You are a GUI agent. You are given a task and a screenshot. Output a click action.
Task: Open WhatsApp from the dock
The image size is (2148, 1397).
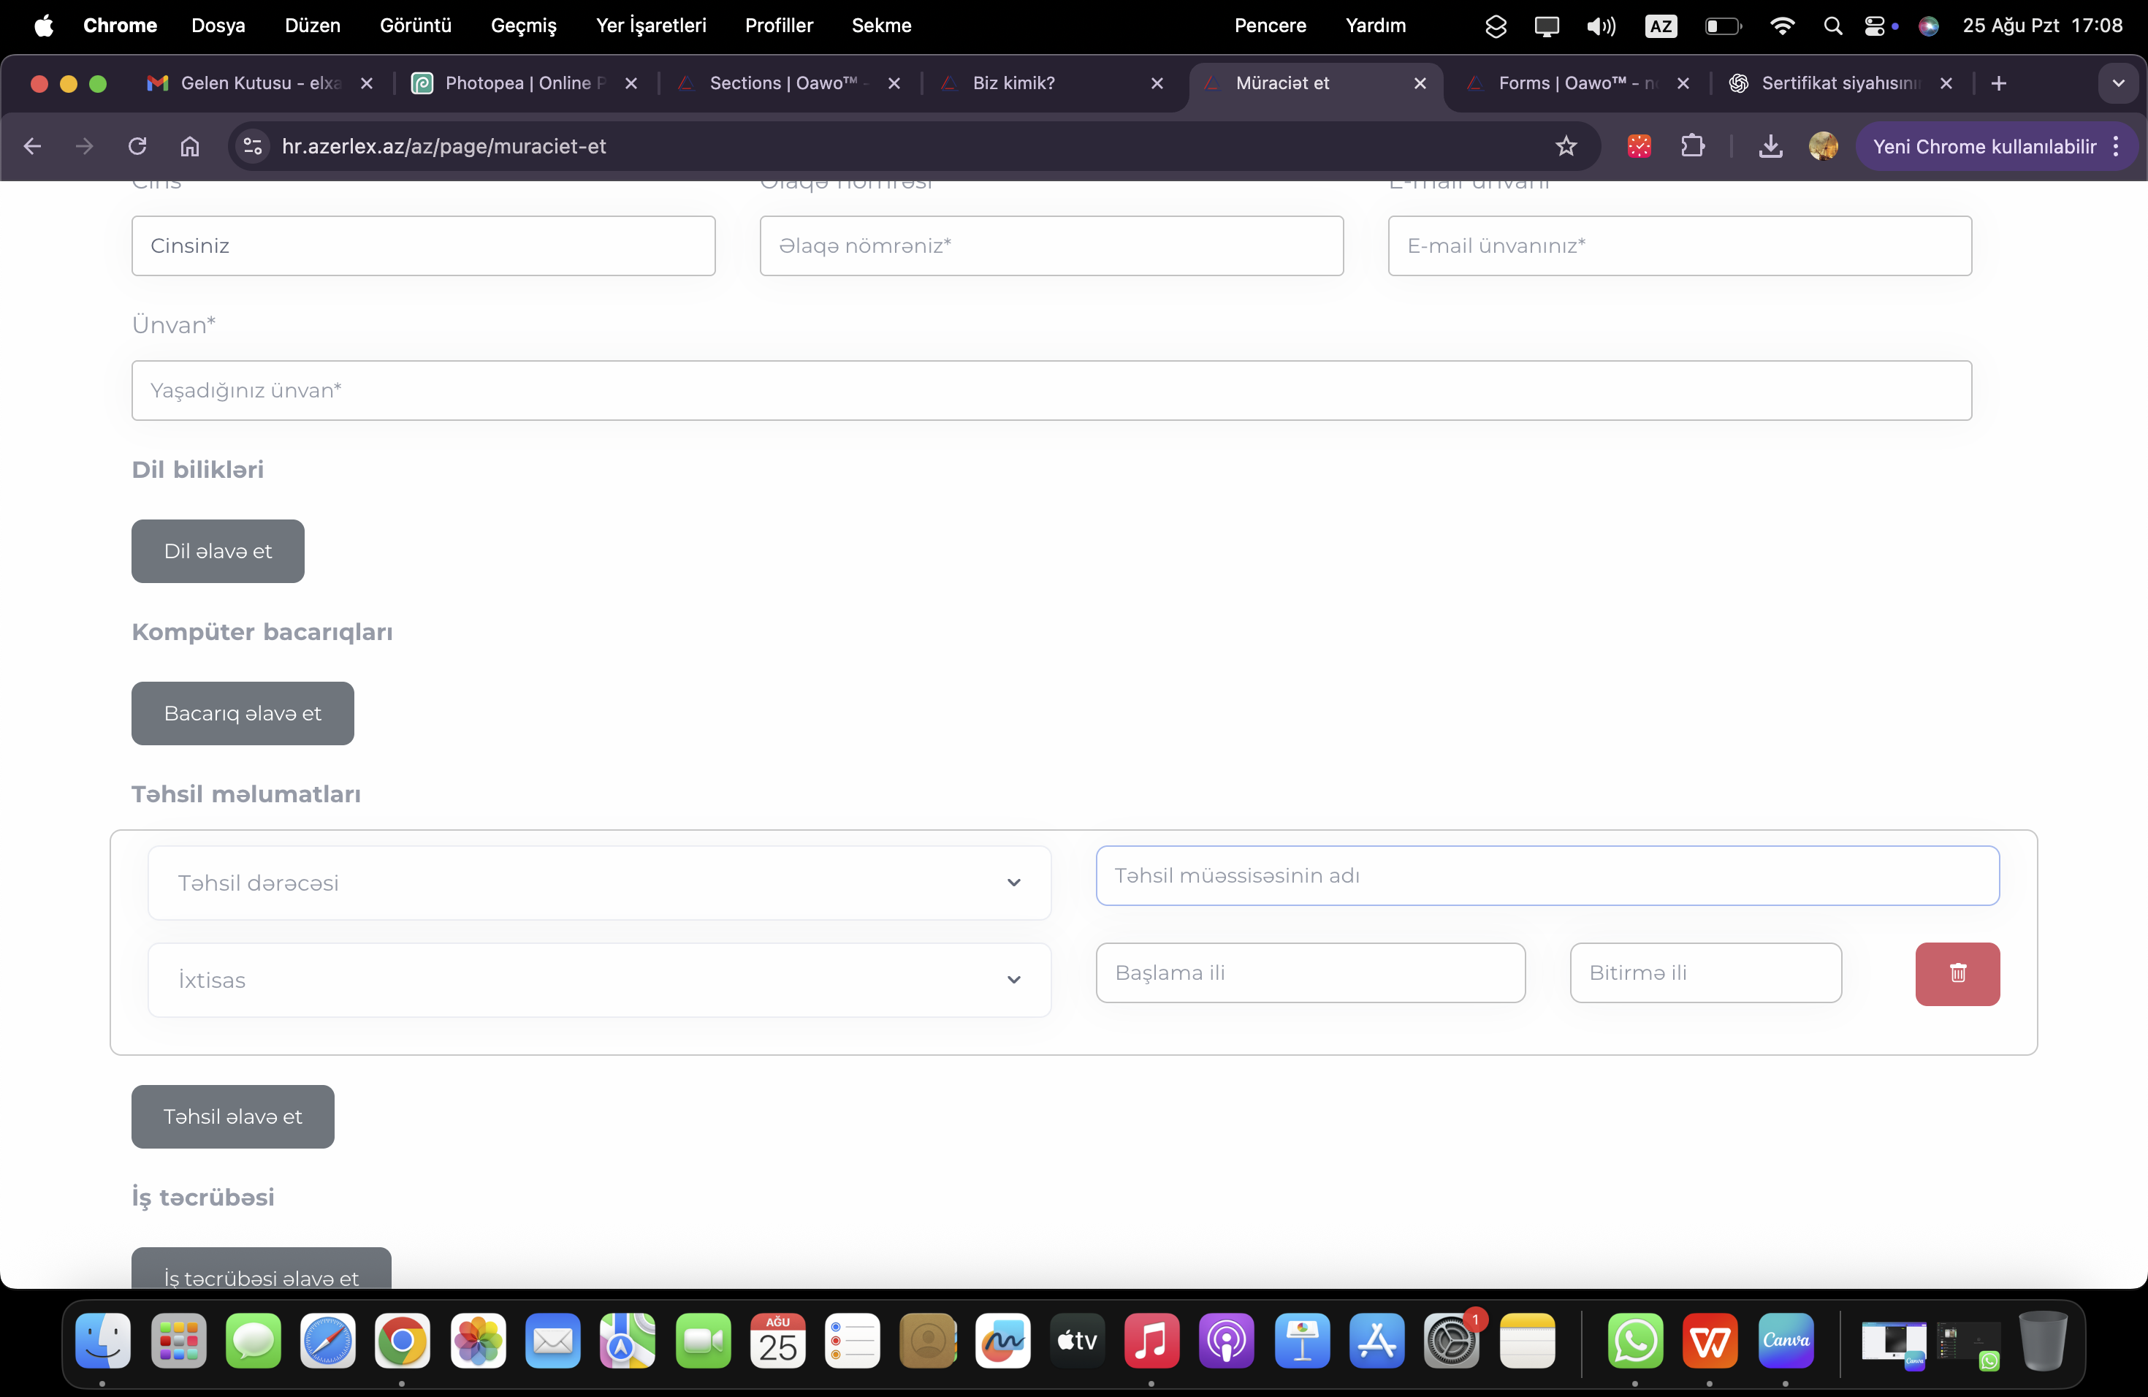click(x=1634, y=1341)
